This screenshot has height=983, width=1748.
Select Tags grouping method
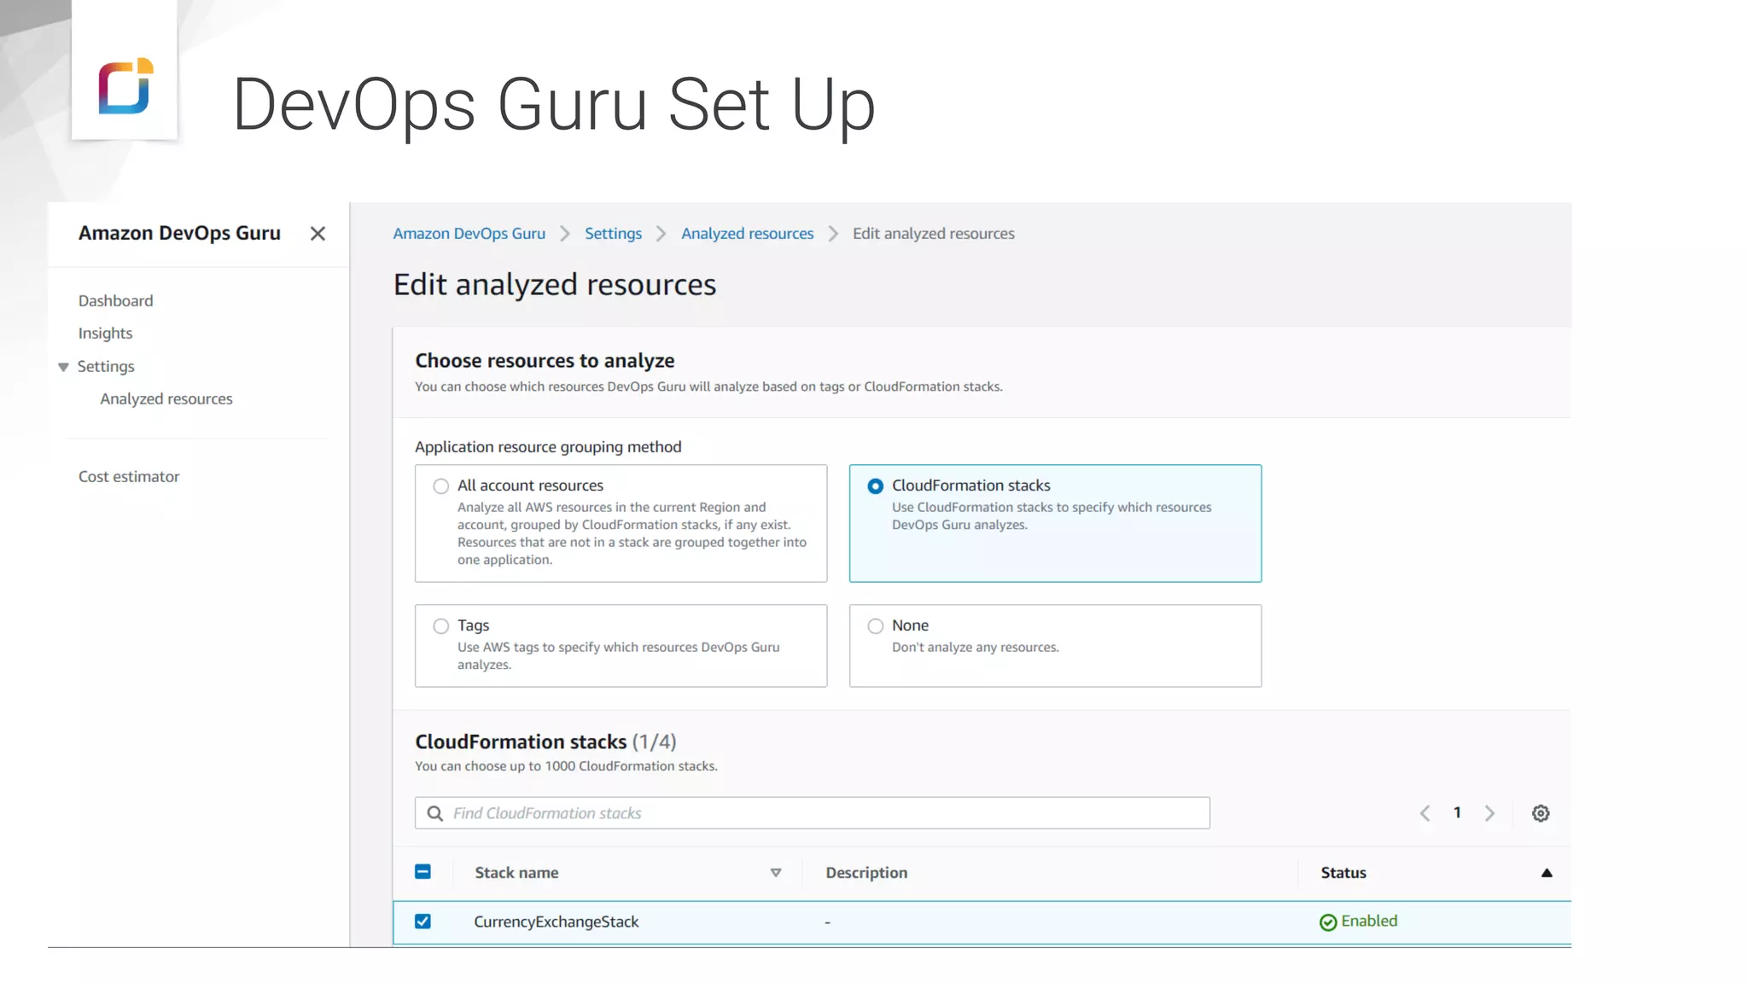440,626
